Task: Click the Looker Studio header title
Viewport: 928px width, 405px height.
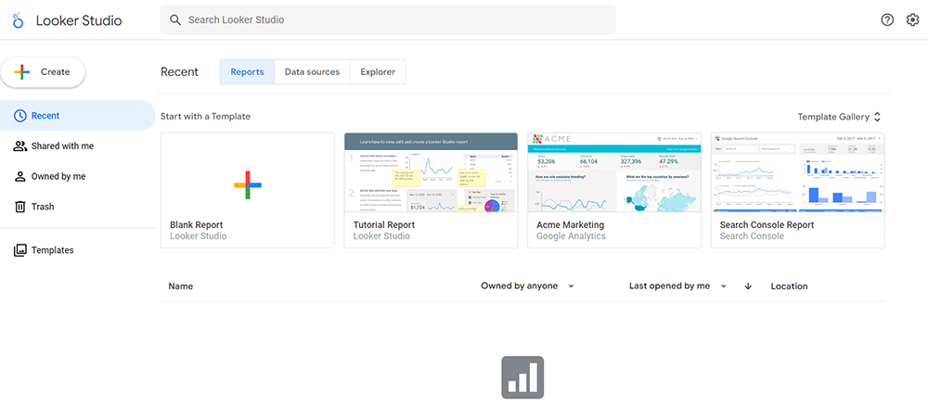Action: tap(79, 20)
